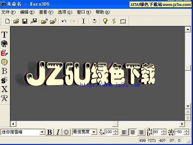The height and width of the screenshot is (145, 193).
Task: Toggle italic I text formatting
Action: coord(58,132)
